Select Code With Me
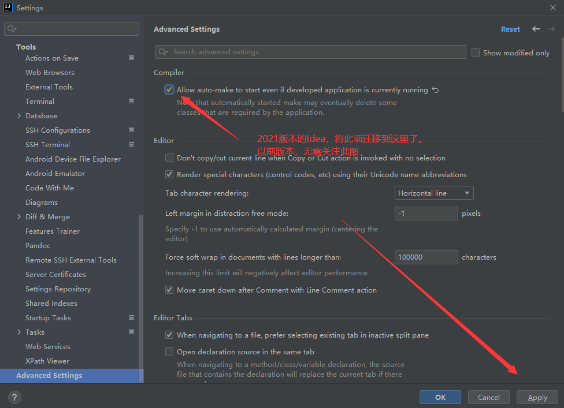 [x=50, y=188]
